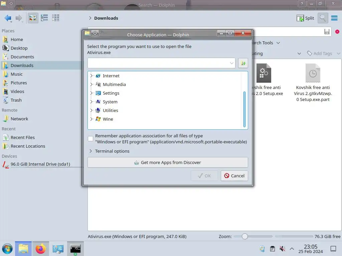Close the search bar with red icon

[337, 32]
